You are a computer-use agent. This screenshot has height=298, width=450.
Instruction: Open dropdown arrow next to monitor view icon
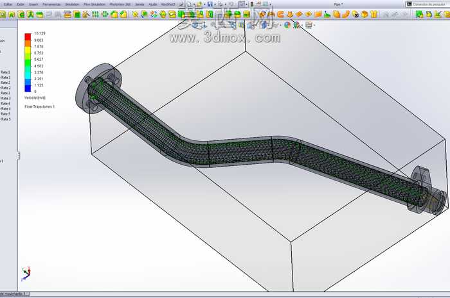click(314, 26)
